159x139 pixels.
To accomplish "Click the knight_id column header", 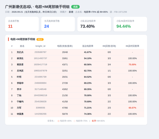I will [40, 46].
